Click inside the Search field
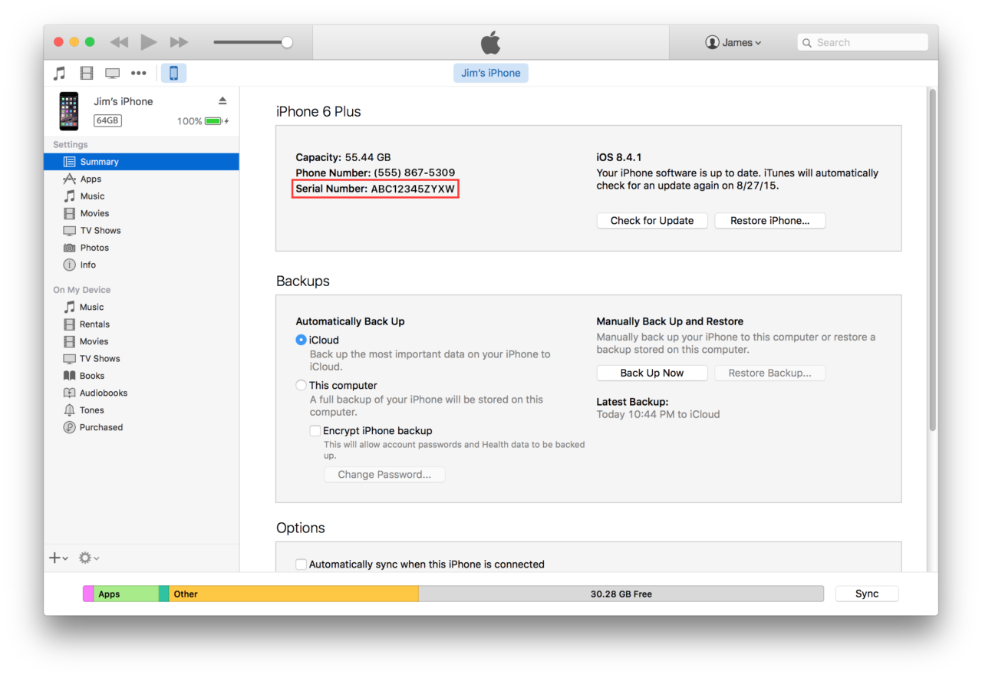Screen dimensions: 982x678 click(862, 42)
